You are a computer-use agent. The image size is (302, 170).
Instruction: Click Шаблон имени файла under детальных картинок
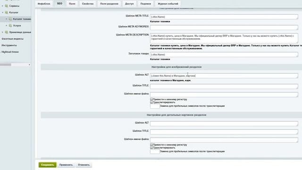224,140
